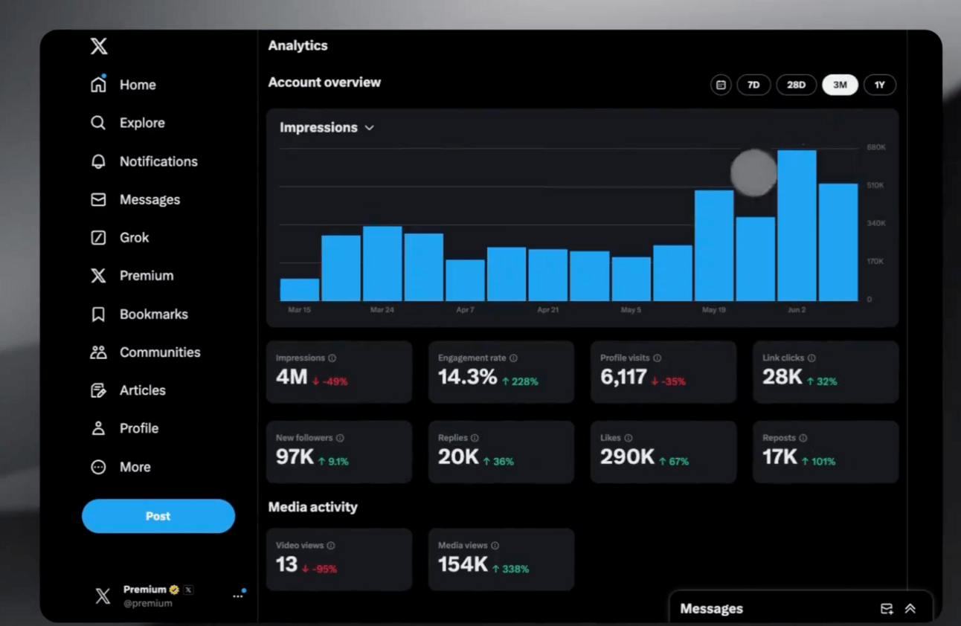Click the "17K" reposts value
Screen dimensions: 961x626
point(780,457)
